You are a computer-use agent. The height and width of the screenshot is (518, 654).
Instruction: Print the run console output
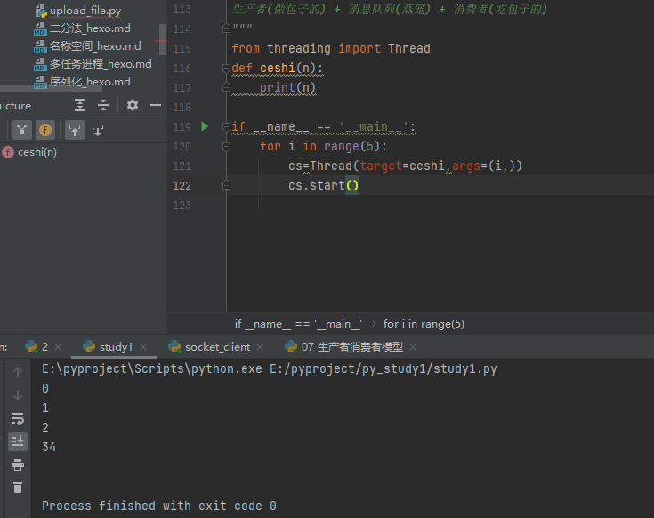18,465
